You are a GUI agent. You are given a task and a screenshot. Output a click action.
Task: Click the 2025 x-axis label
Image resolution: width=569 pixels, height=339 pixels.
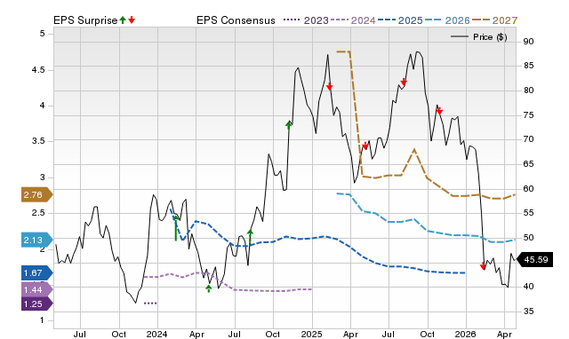pyautogui.click(x=311, y=334)
